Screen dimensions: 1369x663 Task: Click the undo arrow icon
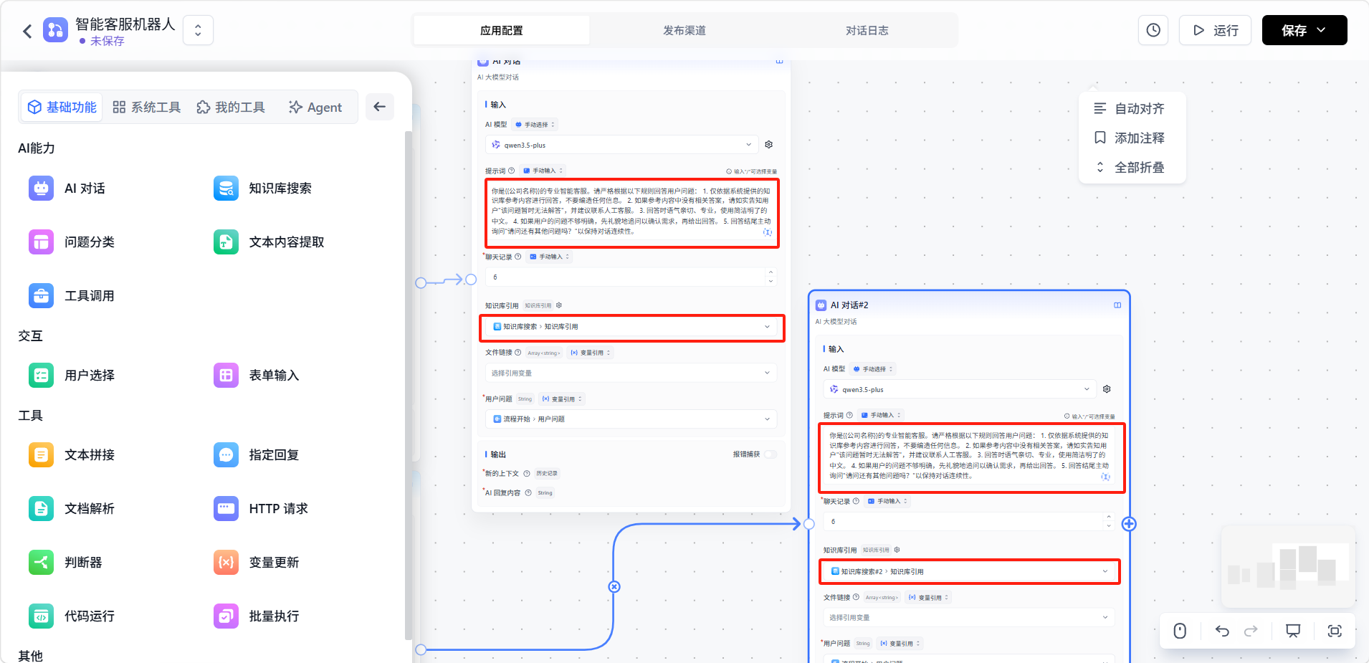coord(1222,631)
